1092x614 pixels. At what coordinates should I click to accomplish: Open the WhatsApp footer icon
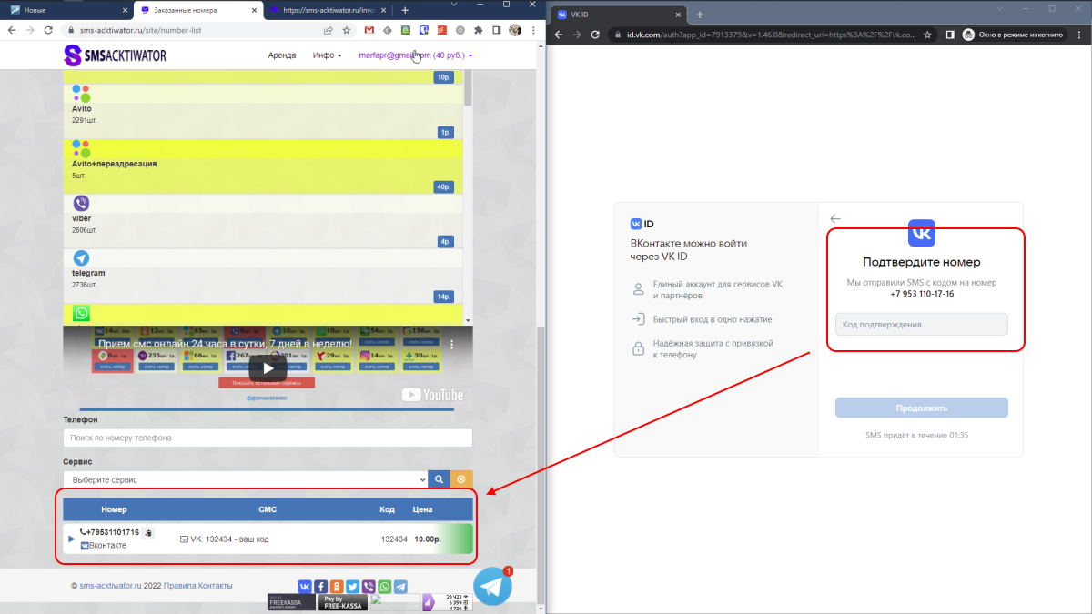385,587
